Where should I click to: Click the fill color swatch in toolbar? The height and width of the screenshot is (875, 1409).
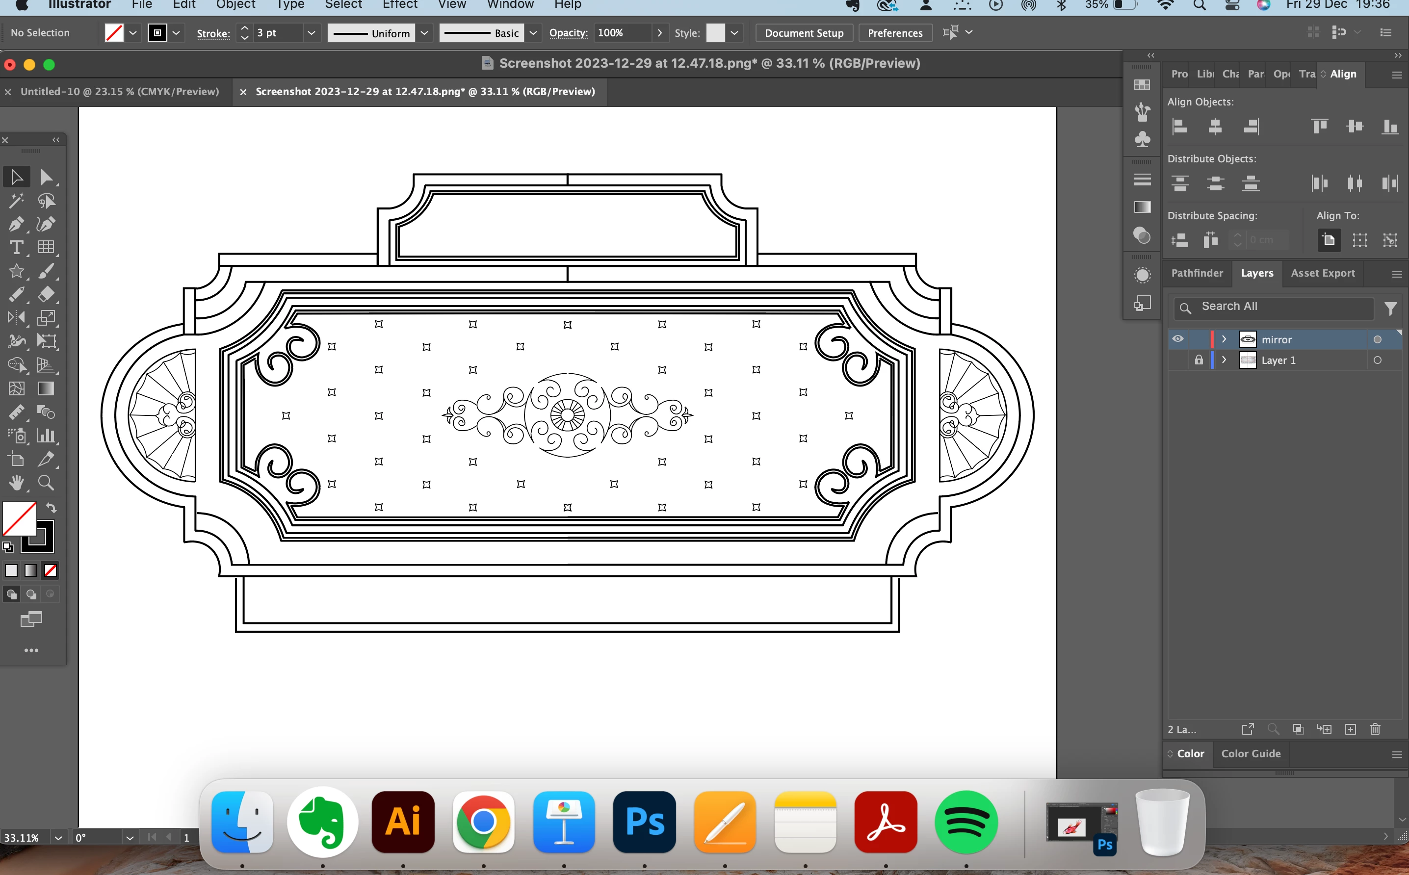tap(20, 518)
